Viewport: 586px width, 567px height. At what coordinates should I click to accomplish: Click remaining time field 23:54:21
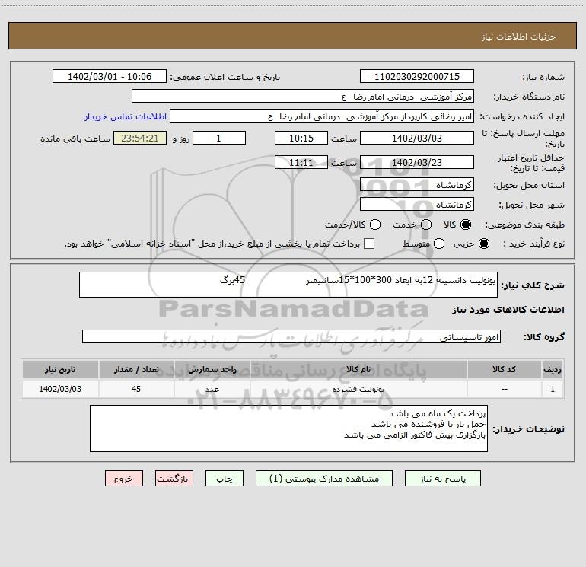[x=140, y=138]
